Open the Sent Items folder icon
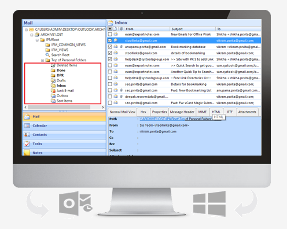The height and width of the screenshot is (229, 287). [53, 101]
